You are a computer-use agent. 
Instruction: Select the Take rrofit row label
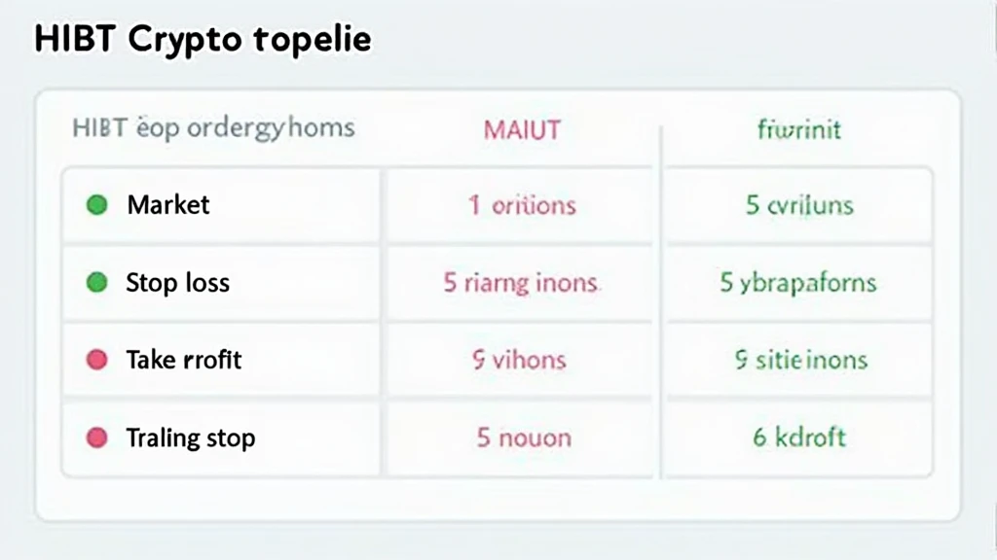184,360
